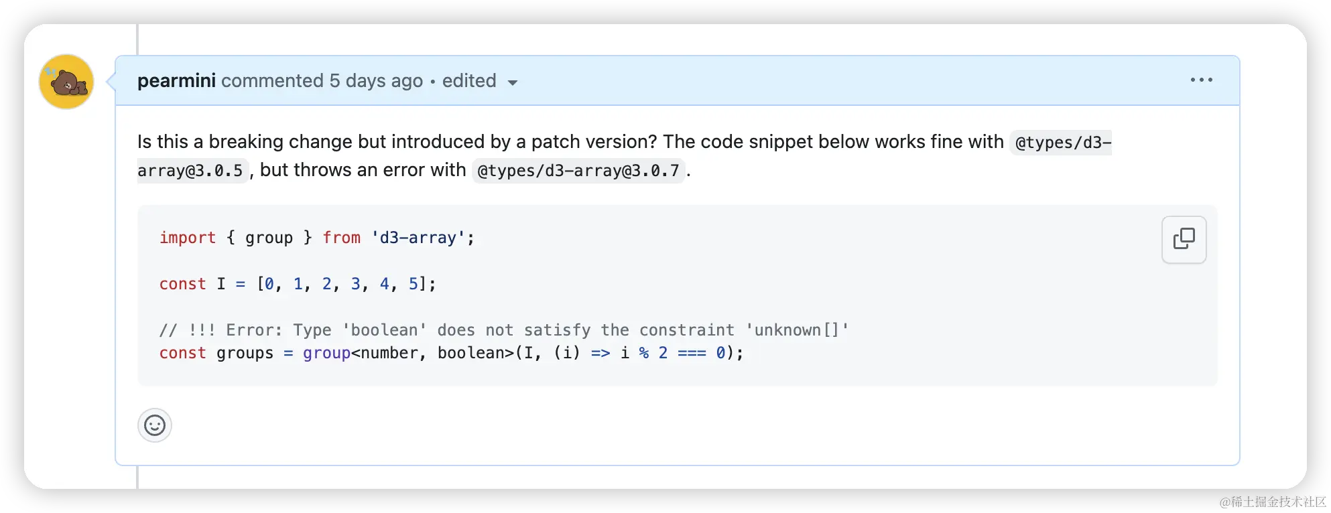
Task: Click the word "commented" in header
Action: 272,81
